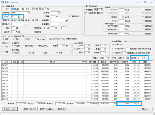Click the 配当金 column header
The image size is (155, 115).
[x=104, y=62]
